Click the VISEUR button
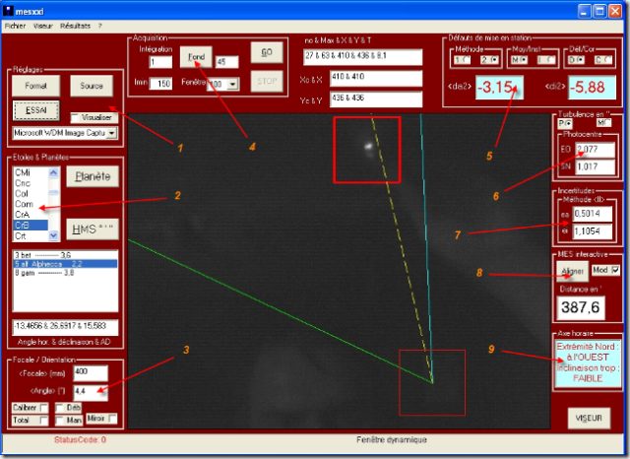 coord(589,419)
